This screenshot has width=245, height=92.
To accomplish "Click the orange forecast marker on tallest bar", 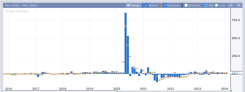I will [x=126, y=26].
